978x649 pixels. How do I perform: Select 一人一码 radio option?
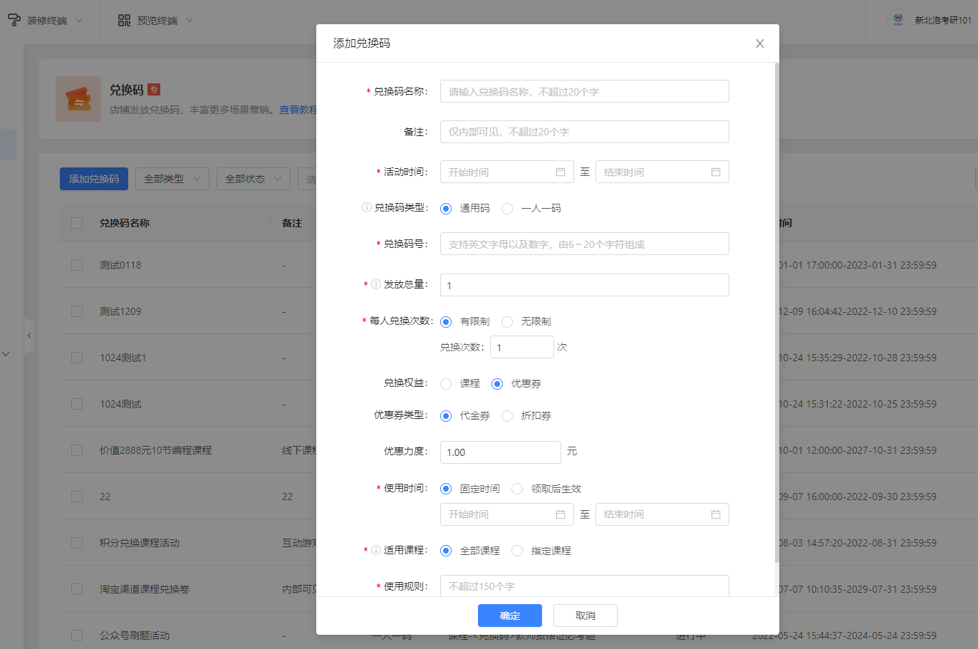click(x=507, y=209)
